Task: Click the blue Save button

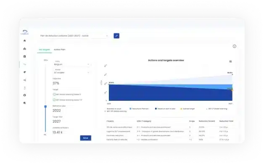Action: [85, 138]
